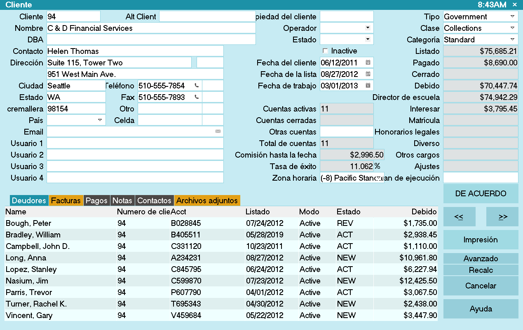This screenshot has height=330, width=523.
Task: Switch to the Contactos tab
Action: [154, 200]
